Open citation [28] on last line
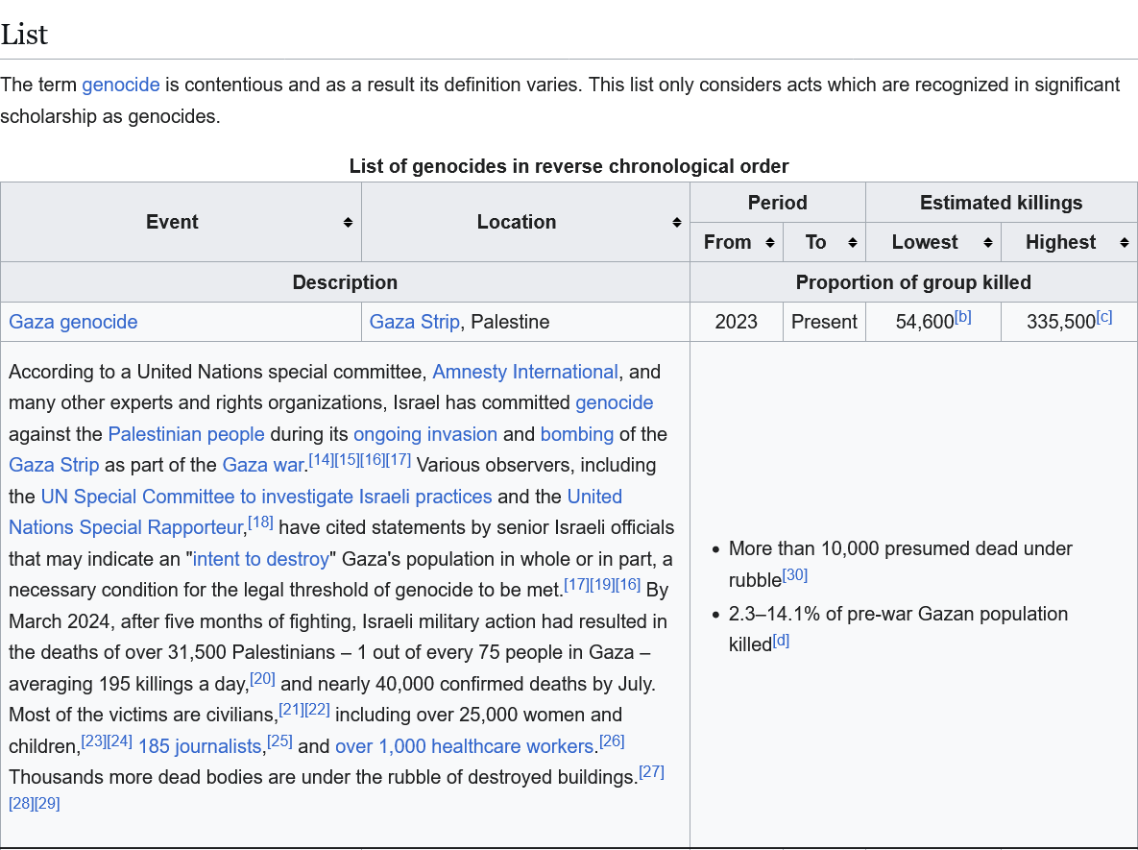This screenshot has width=1138, height=850. [21, 804]
